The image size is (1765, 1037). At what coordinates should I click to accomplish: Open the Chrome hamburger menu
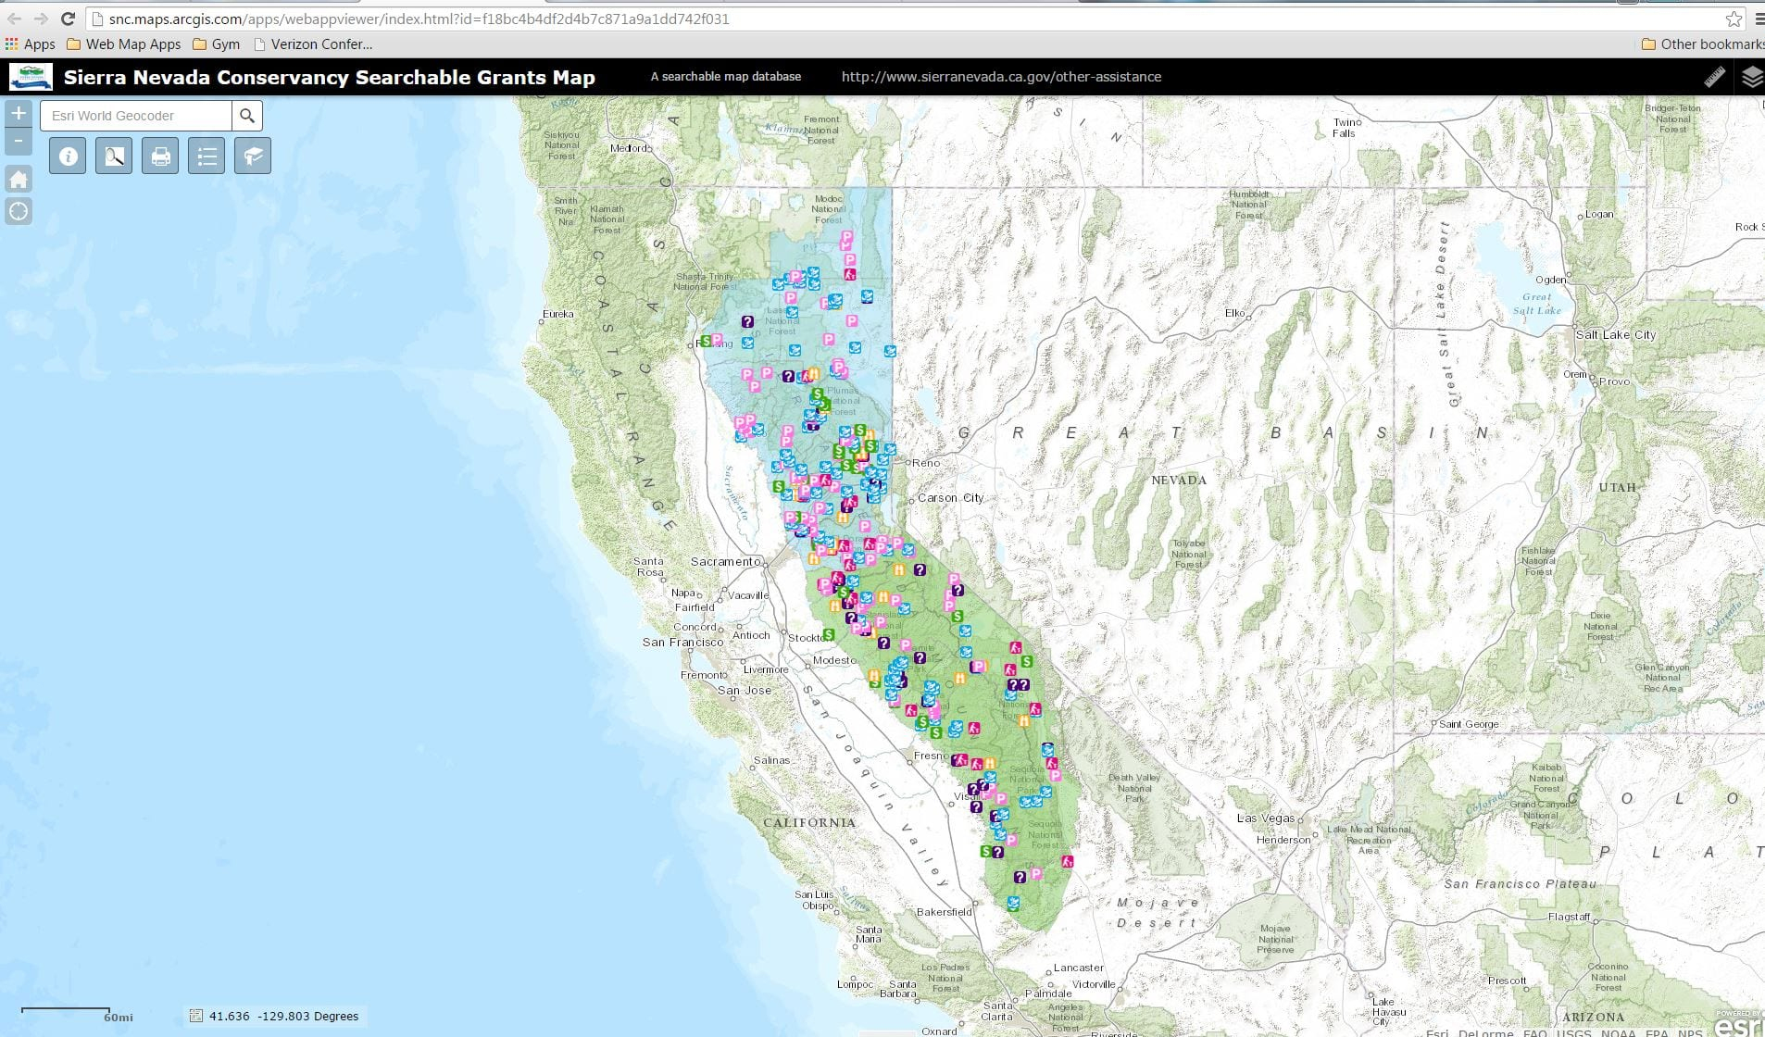click(x=1759, y=19)
